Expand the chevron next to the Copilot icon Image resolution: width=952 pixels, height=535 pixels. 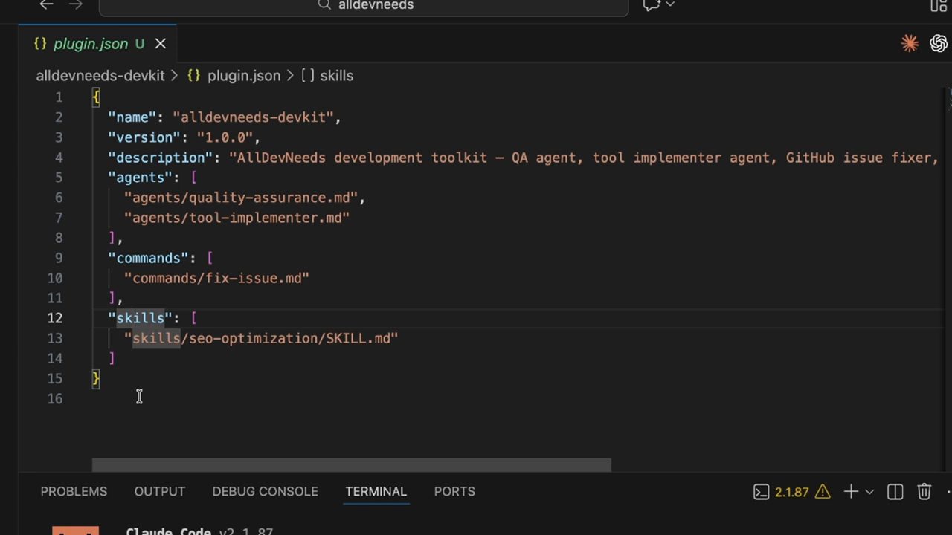pyautogui.click(x=670, y=4)
